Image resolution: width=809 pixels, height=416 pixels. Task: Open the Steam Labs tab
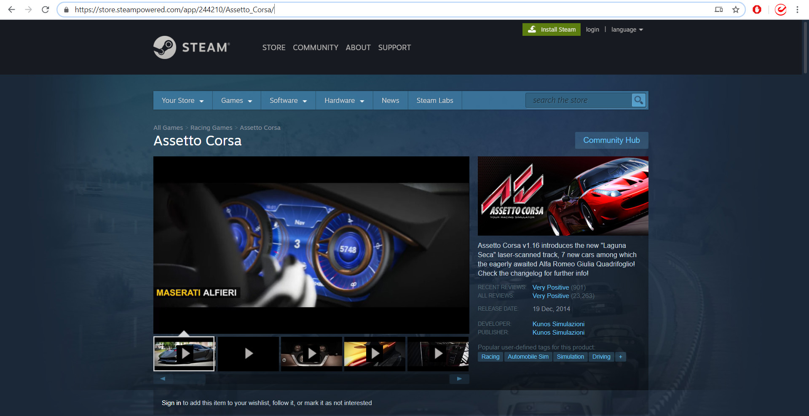435,100
